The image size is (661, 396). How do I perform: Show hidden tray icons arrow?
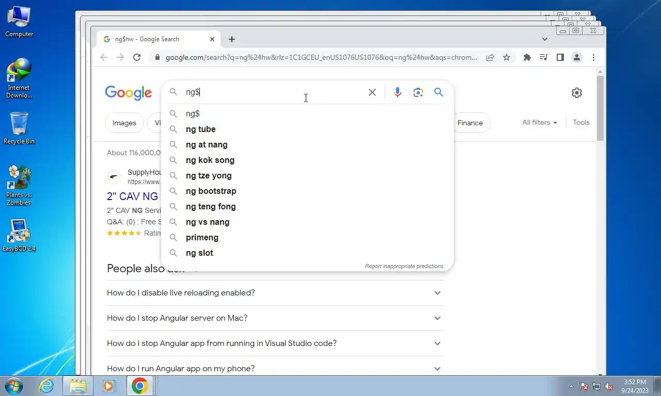(x=571, y=386)
